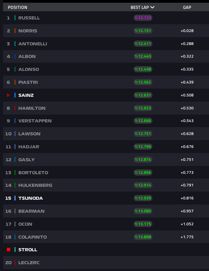
Task: Select the Hamilton driver name
Action: tap(32, 108)
